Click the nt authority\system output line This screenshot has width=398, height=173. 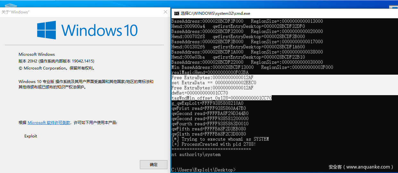[x=196, y=154]
